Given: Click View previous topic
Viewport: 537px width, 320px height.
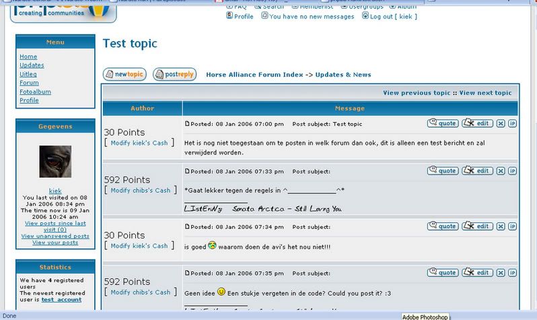Looking at the screenshot, I should [417, 92].
